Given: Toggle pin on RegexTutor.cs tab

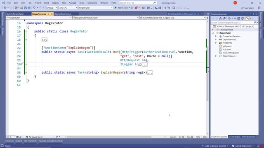Looking at the screenshot, I should [49, 14].
